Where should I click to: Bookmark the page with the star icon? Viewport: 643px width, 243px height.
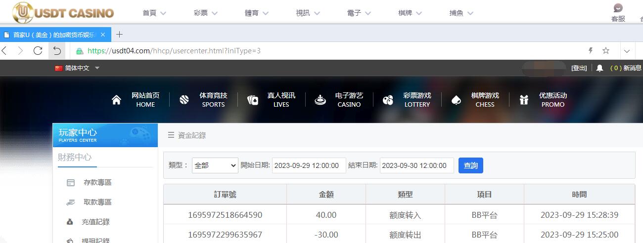pos(606,50)
